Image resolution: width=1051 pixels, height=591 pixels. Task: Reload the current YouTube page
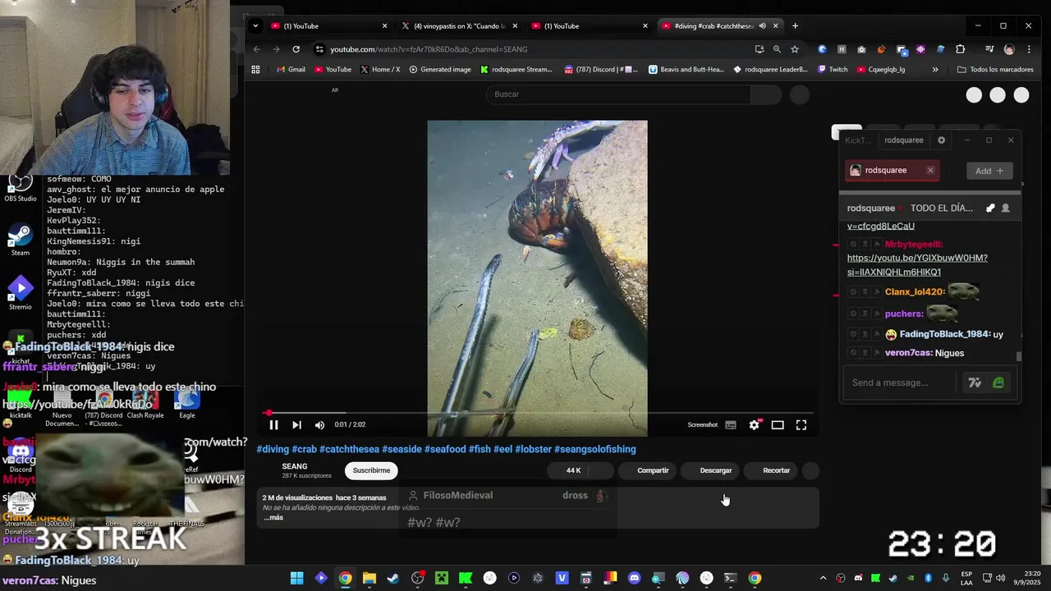[x=296, y=49]
